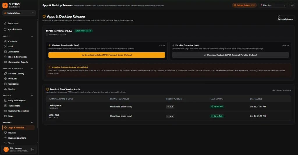Click the Fleet Status column header

pos(216,99)
